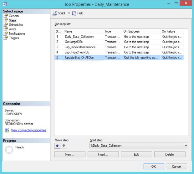
Task: Select the Notifications page icon
Action: tap(6, 33)
